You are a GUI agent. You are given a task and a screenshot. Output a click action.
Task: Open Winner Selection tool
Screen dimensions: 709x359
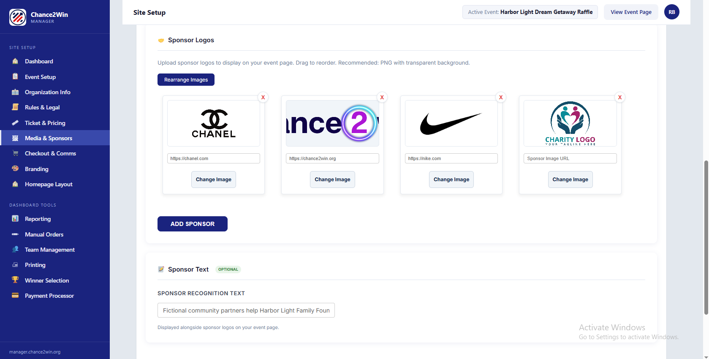tap(55, 280)
